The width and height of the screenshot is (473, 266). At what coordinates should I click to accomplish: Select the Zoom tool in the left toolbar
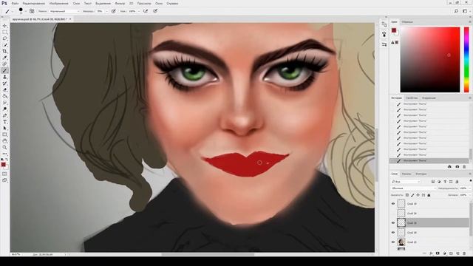[x=4, y=147]
